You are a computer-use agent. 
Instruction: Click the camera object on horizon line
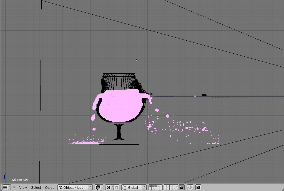coord(204,95)
